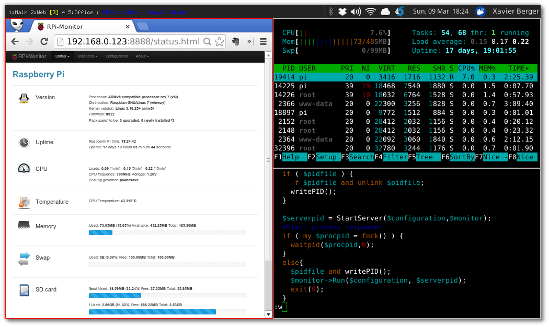Image resolution: width=549 pixels, height=327 pixels.
Task: Close the RPi-Monitor tab
Action: 128,27
